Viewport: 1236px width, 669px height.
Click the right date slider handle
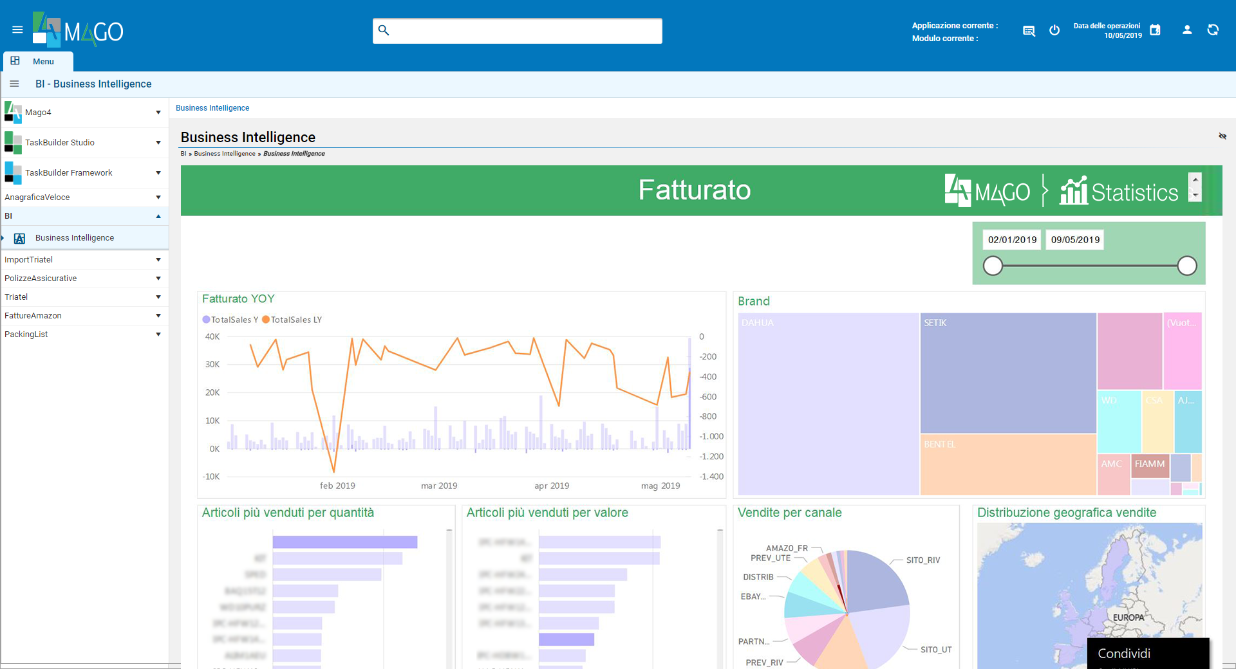click(x=1187, y=266)
